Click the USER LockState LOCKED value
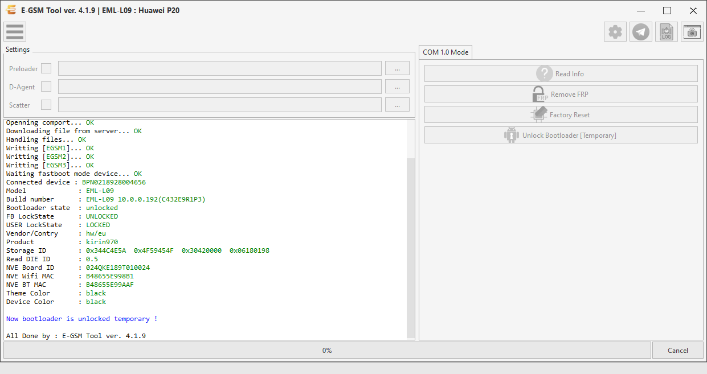Image resolution: width=707 pixels, height=374 pixels. pyautogui.click(x=98, y=225)
